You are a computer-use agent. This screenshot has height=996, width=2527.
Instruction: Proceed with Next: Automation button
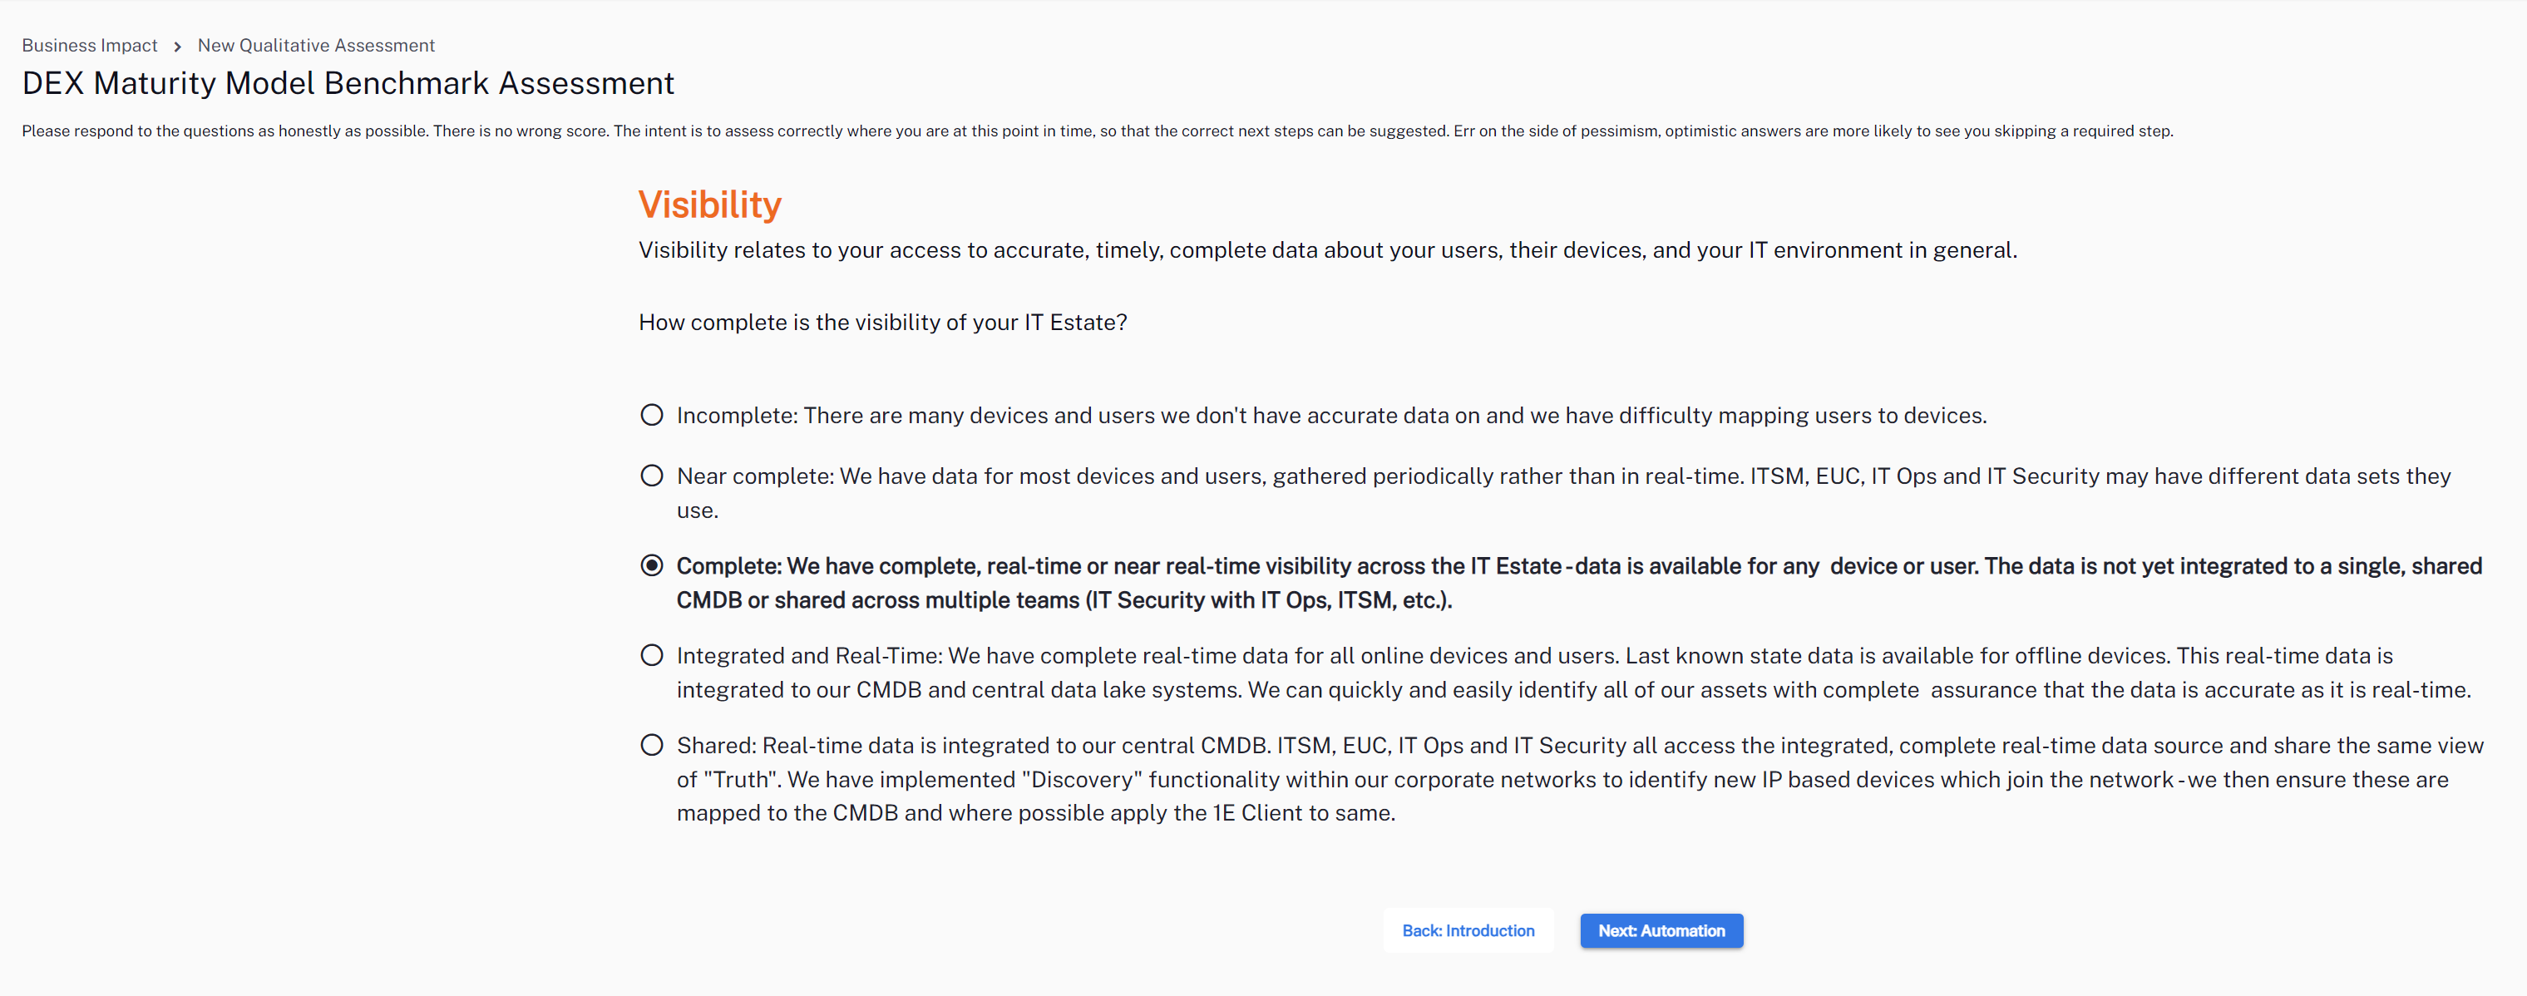point(1661,930)
